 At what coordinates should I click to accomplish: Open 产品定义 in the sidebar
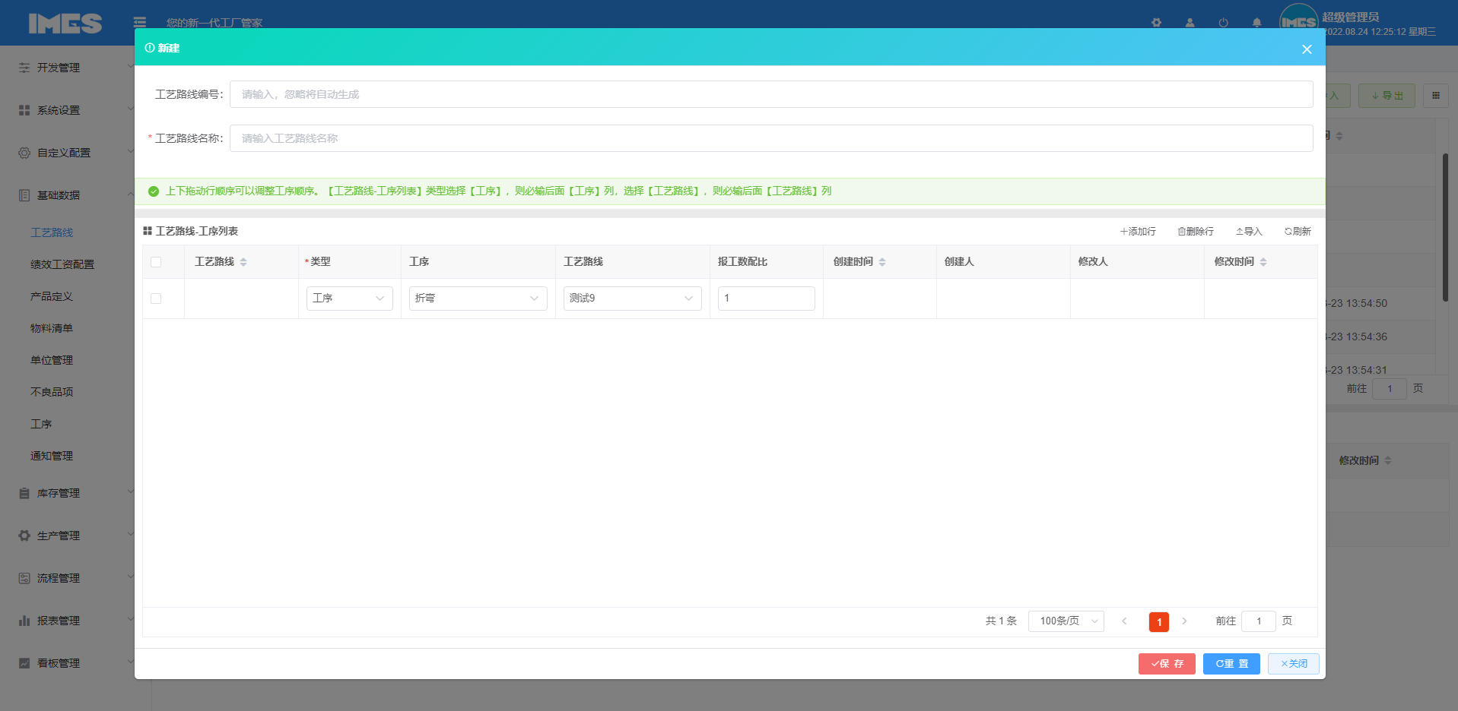click(52, 296)
